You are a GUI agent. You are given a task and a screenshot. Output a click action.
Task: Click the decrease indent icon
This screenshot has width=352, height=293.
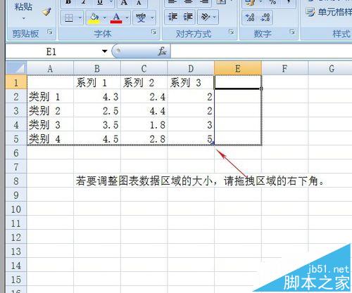point(172,17)
